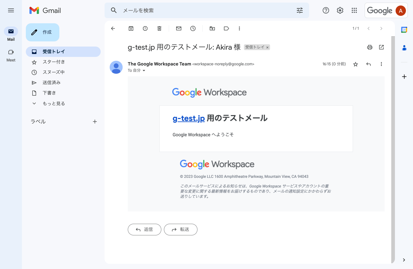Open toolbar more options menu
The width and height of the screenshot is (413, 269).
pyautogui.click(x=239, y=28)
